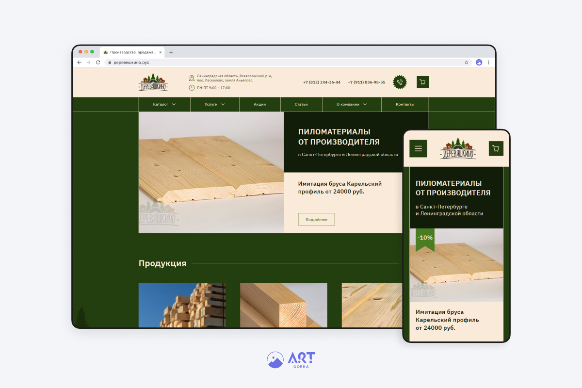The image size is (582, 388).
Task: Expand the Услуги dropdown chevron
Action: tap(223, 104)
